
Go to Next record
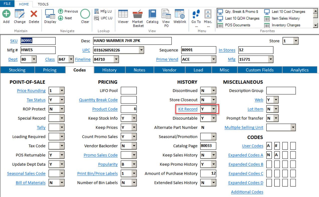coord(65,18)
